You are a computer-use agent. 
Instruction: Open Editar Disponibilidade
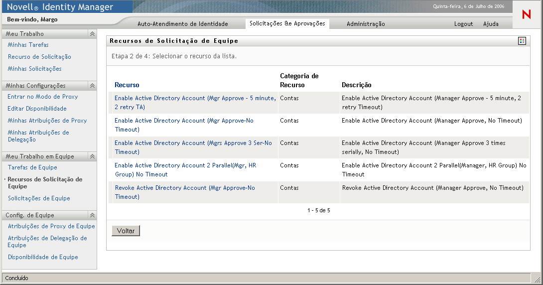[x=37, y=109]
